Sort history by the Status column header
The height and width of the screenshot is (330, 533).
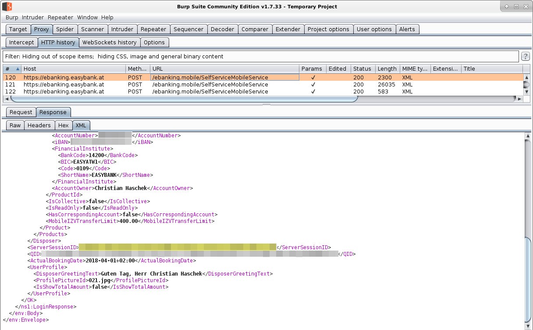tap(363, 69)
